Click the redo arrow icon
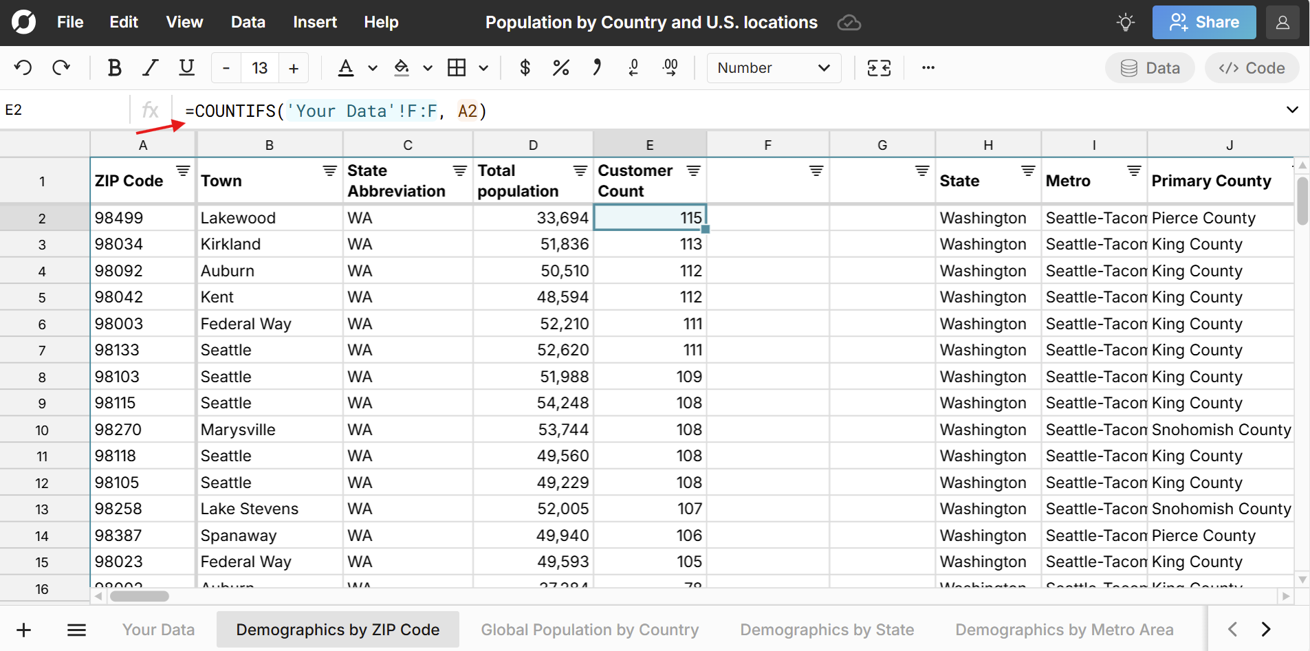This screenshot has width=1310, height=651. (x=61, y=67)
